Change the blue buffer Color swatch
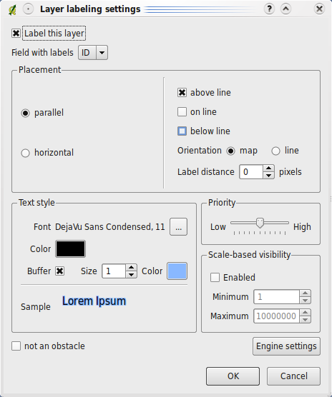This screenshot has height=397, width=332. [177, 271]
